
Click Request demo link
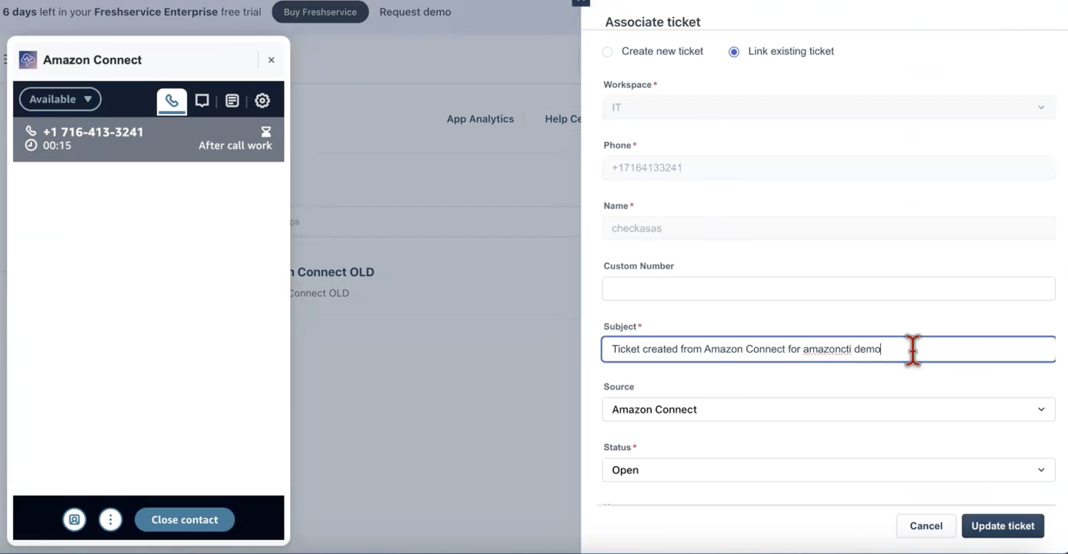pyautogui.click(x=415, y=12)
